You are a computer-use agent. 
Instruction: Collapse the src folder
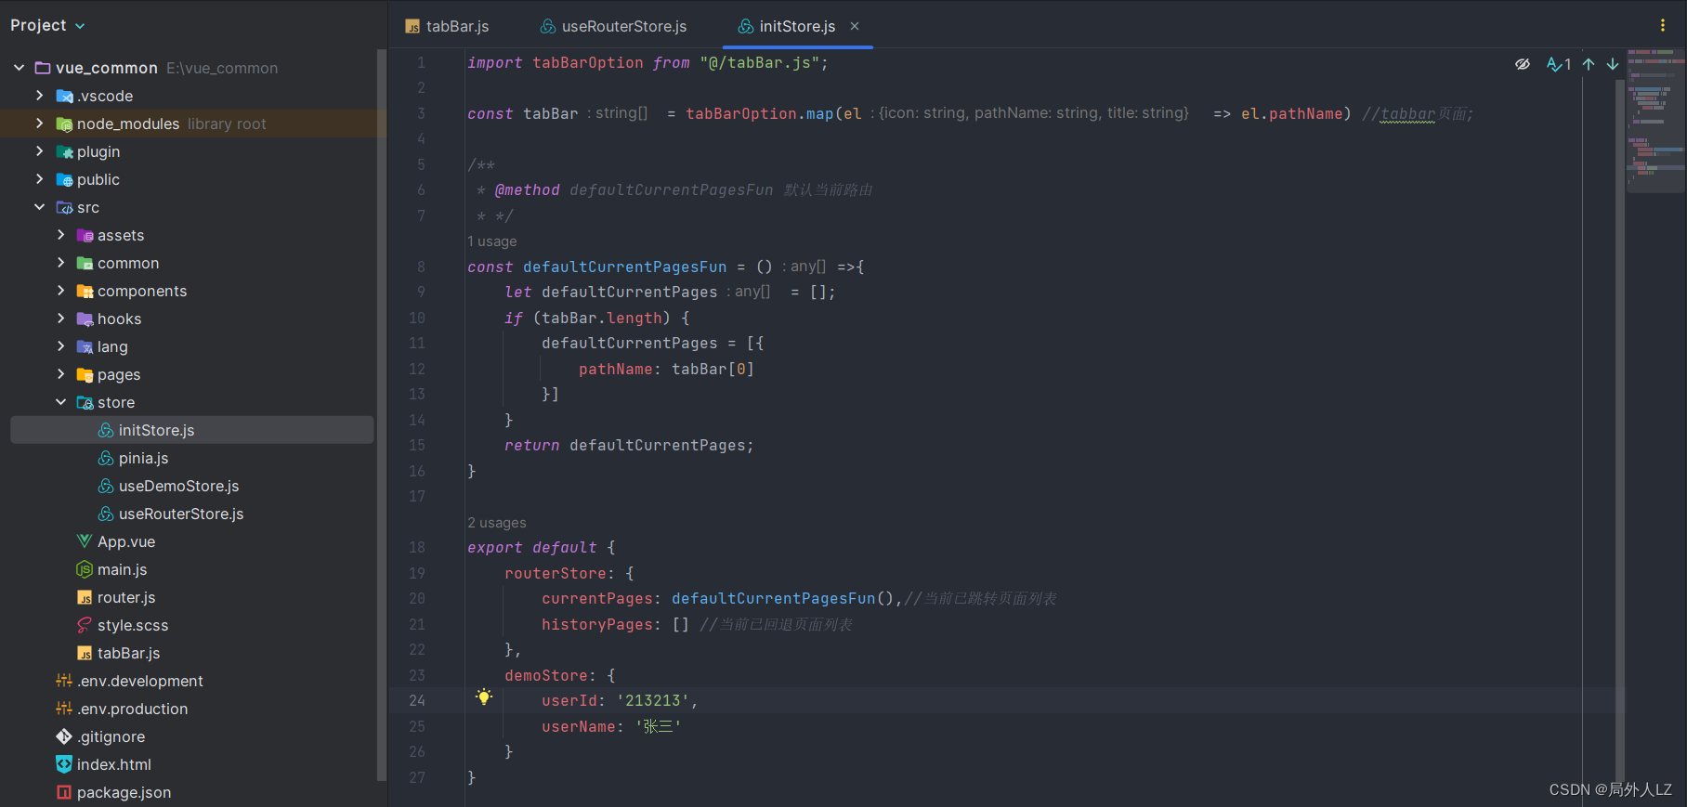coord(39,207)
